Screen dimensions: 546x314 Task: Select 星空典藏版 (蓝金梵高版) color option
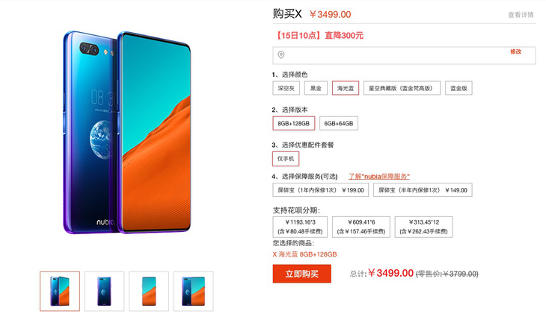[x=402, y=88]
